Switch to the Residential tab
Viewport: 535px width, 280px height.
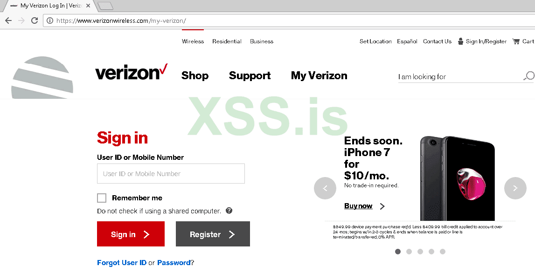227,41
